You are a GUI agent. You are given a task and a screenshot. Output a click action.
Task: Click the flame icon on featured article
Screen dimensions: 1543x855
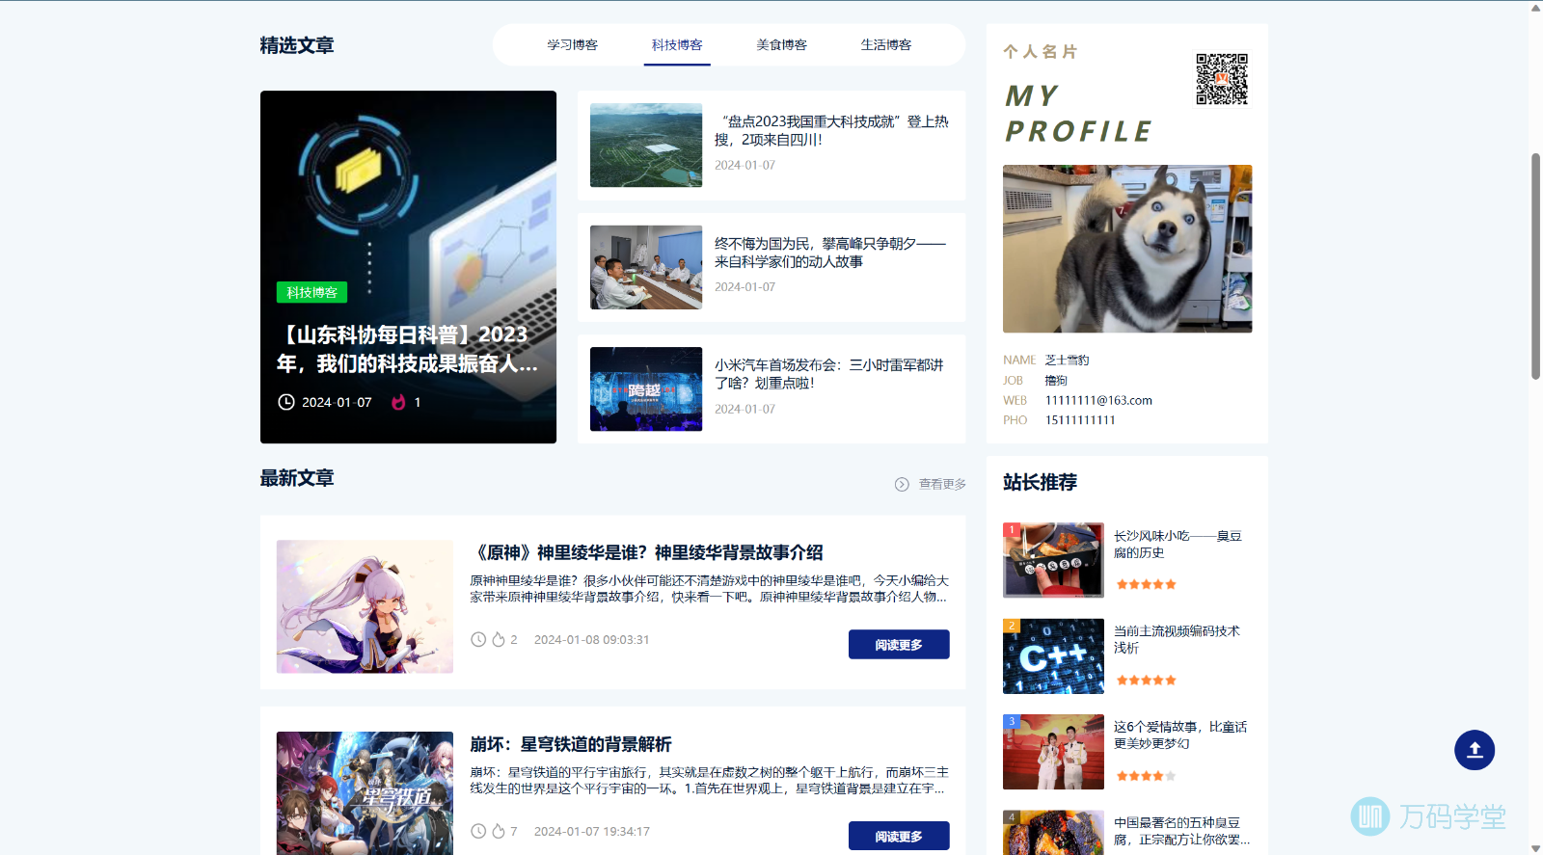(398, 402)
